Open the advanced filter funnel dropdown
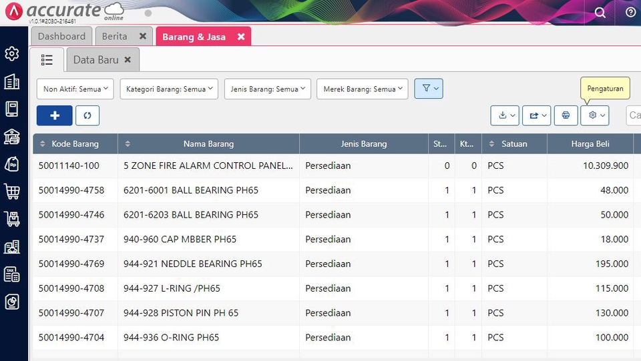641x361 pixels. (x=429, y=89)
